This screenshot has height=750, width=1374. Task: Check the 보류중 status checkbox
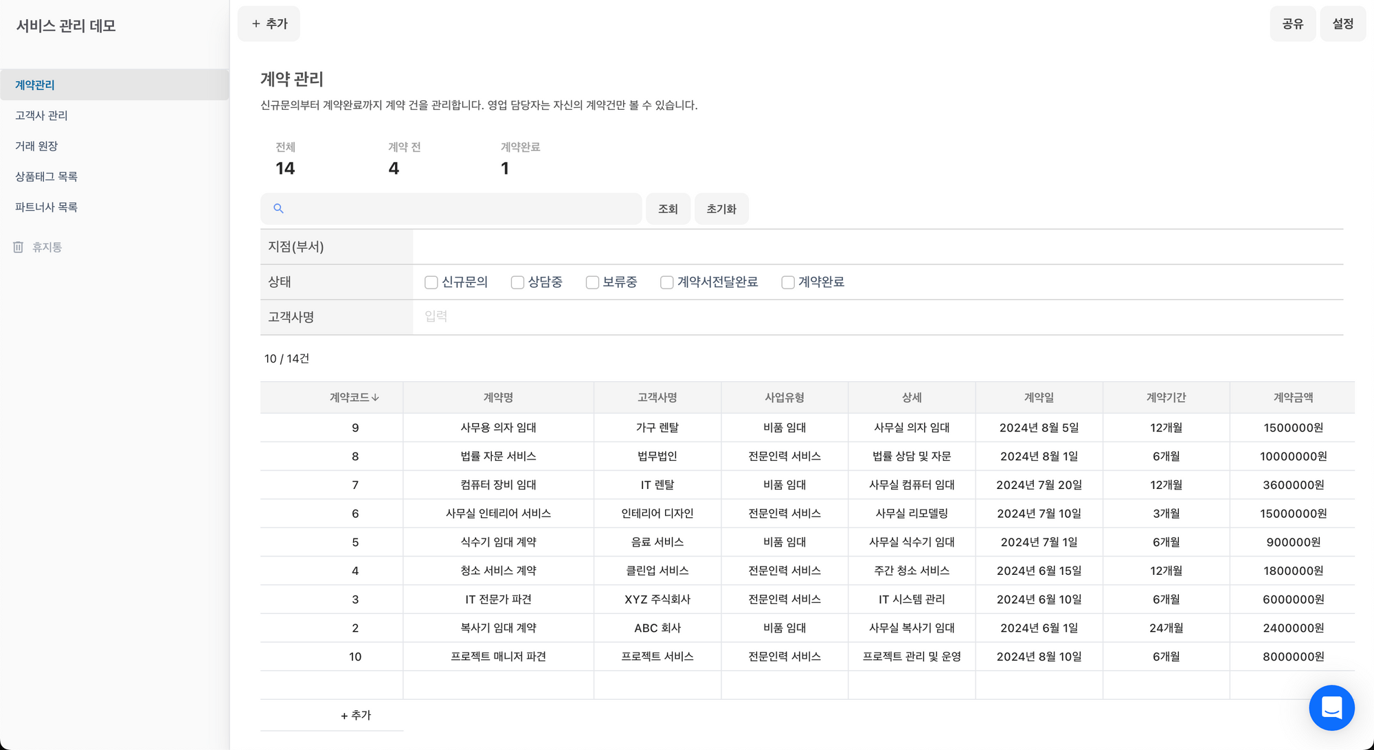pyautogui.click(x=592, y=282)
